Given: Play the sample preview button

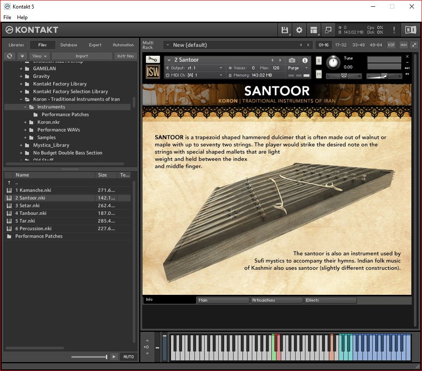Looking at the screenshot, I should 114,356.
